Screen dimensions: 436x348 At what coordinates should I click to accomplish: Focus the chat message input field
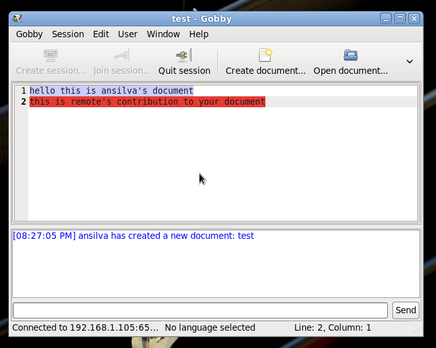200,310
